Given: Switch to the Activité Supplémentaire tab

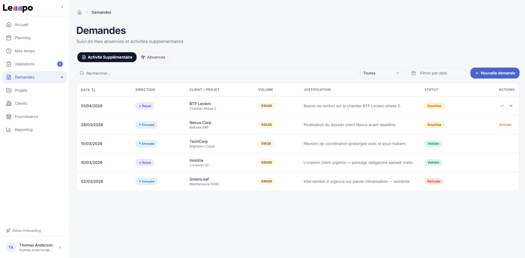Looking at the screenshot, I should coord(107,57).
